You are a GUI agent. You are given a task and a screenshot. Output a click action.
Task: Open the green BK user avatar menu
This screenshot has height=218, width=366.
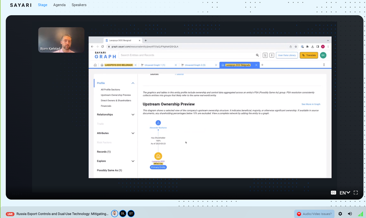click(323, 55)
